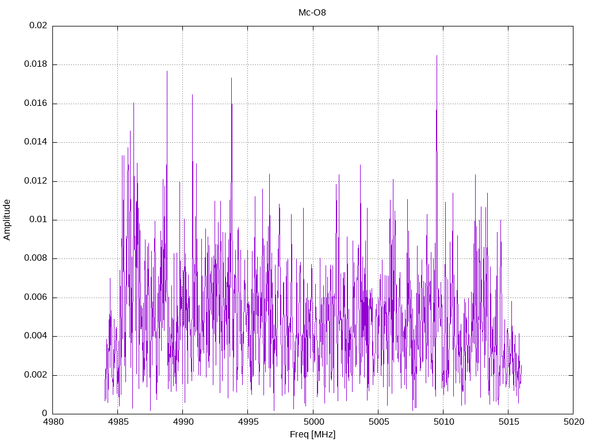Click the 0 y-axis tick label
This screenshot has width=589, height=442.
45,413
